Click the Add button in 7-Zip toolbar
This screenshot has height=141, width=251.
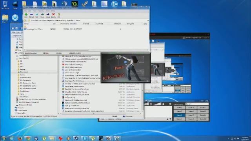[x=26, y=15]
